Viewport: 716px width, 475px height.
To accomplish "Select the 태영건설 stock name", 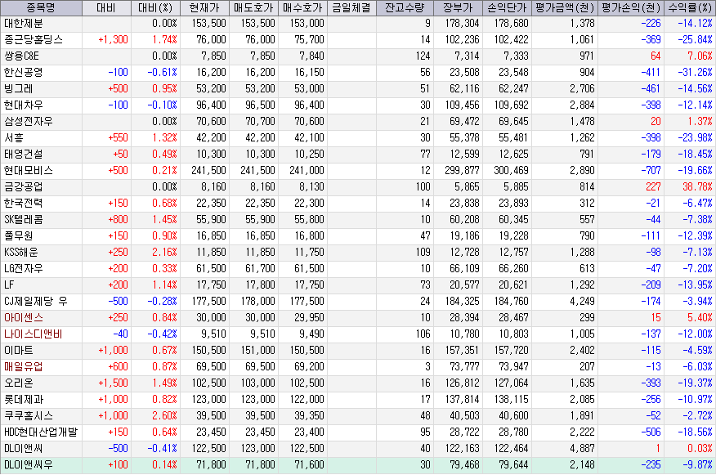I will pos(23,155).
